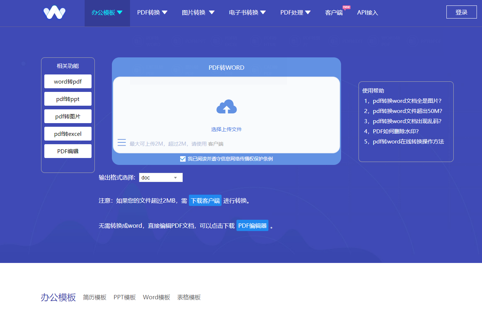Viewport: 482px width, 312px height.
Task: Open the PDF转换 menu
Action: (152, 13)
